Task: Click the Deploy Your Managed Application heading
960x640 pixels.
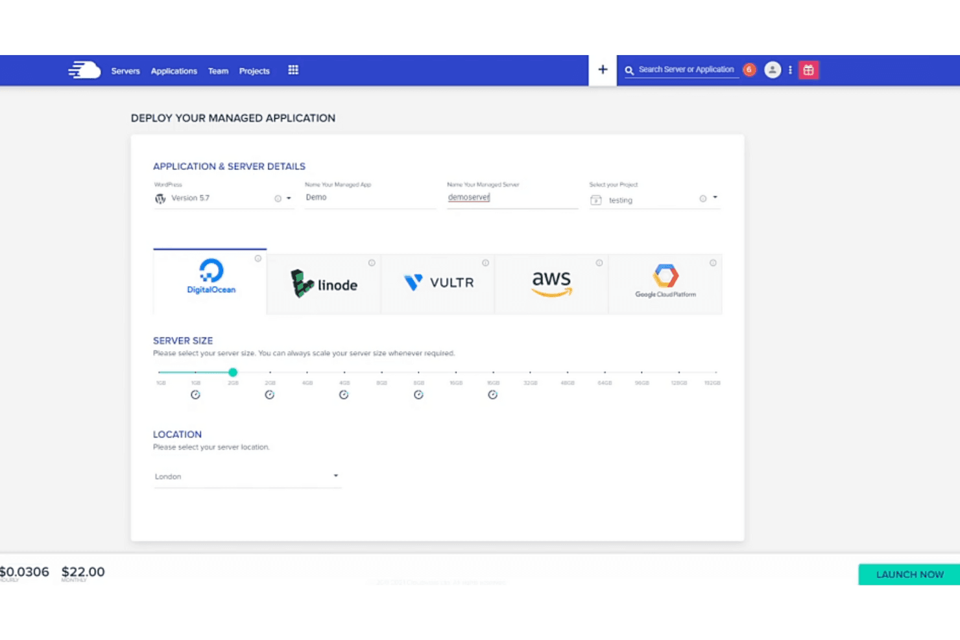Action: click(x=233, y=118)
